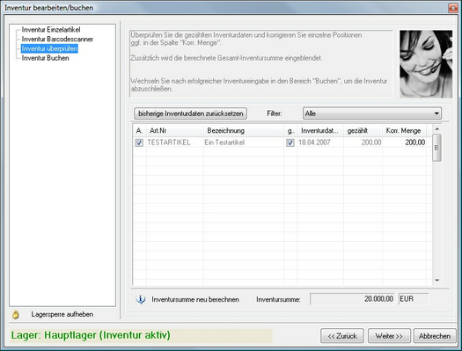
Task: Click the padlock icon next to Lagersperre aufheben
Action: click(16, 314)
